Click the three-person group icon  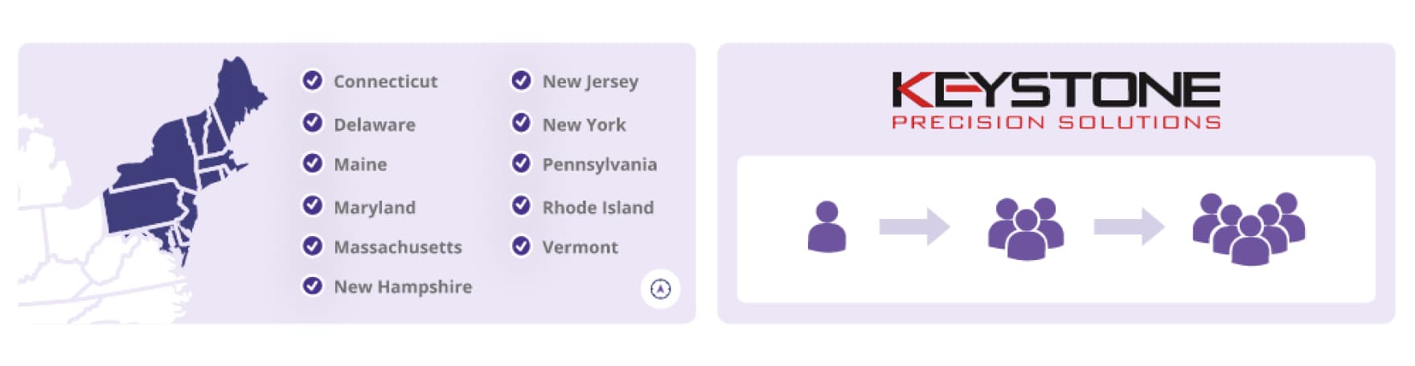1026,228
